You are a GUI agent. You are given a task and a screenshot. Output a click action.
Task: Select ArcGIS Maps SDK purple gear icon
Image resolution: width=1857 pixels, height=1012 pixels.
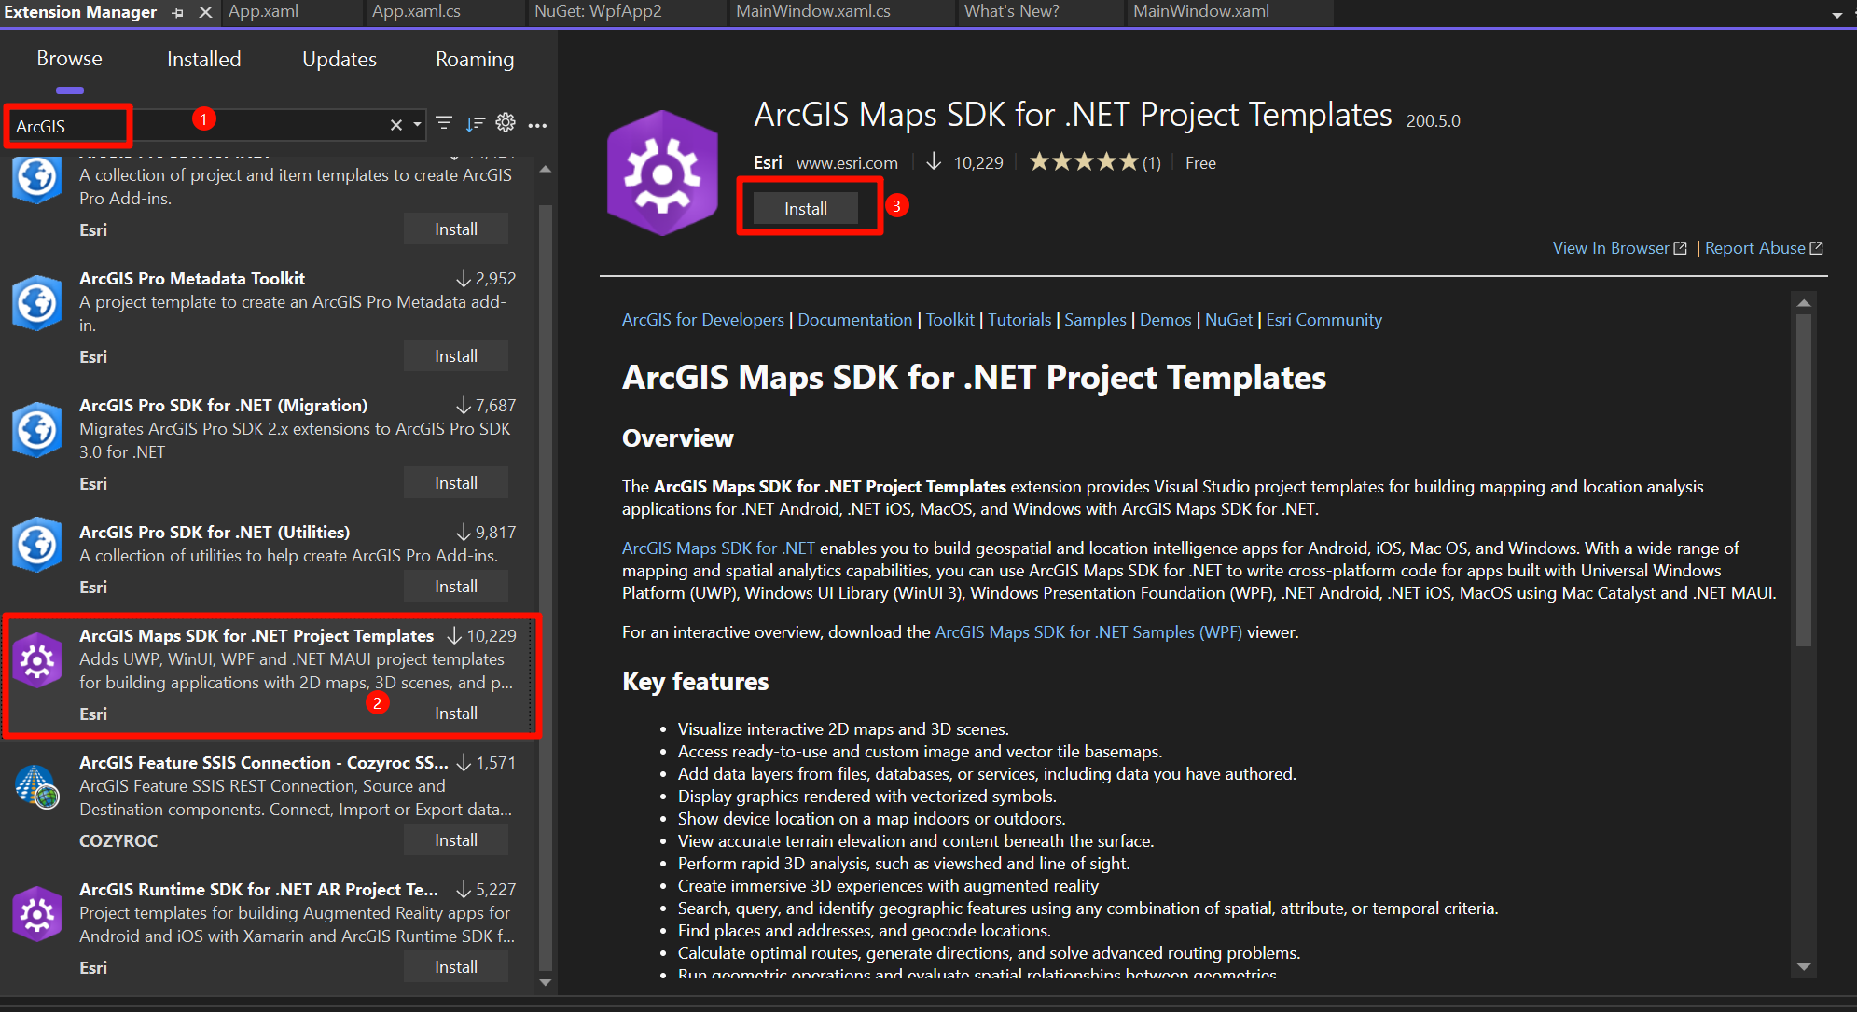pyautogui.click(x=37, y=659)
